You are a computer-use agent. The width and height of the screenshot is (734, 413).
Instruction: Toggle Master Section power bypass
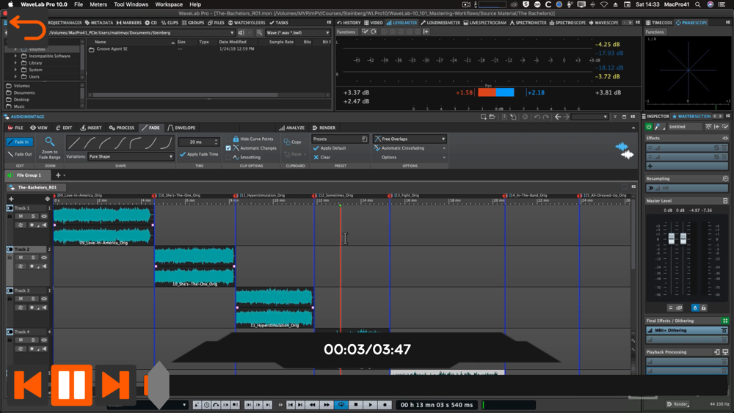[x=649, y=127]
